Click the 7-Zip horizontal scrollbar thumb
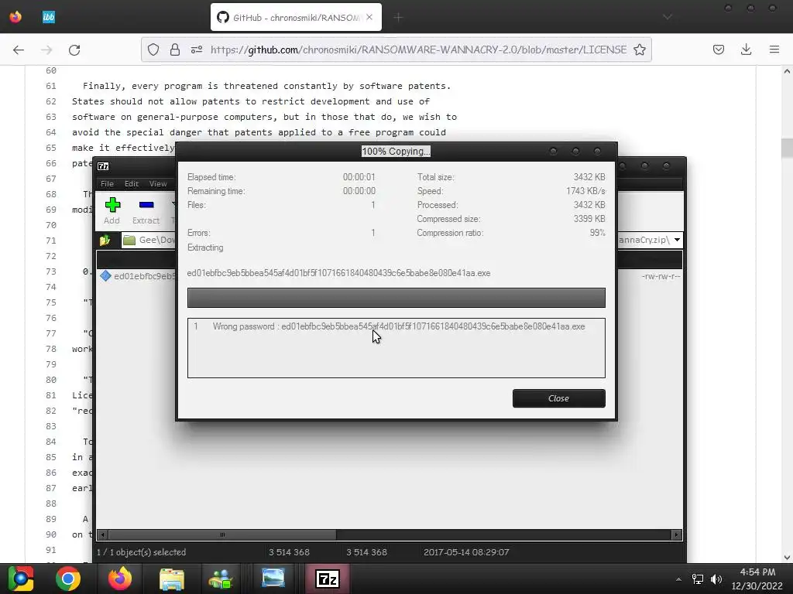Image resolution: width=793 pixels, height=594 pixels. (x=222, y=534)
